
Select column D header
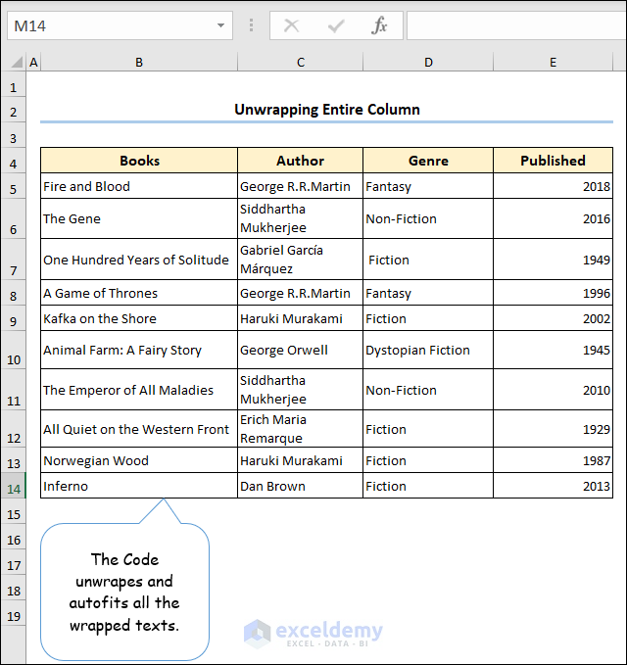pos(428,63)
